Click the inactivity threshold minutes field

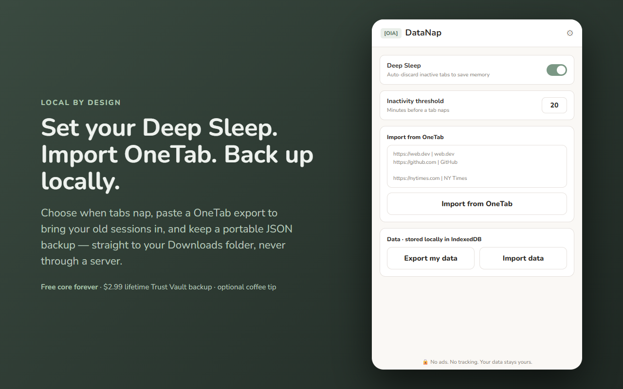(554, 105)
